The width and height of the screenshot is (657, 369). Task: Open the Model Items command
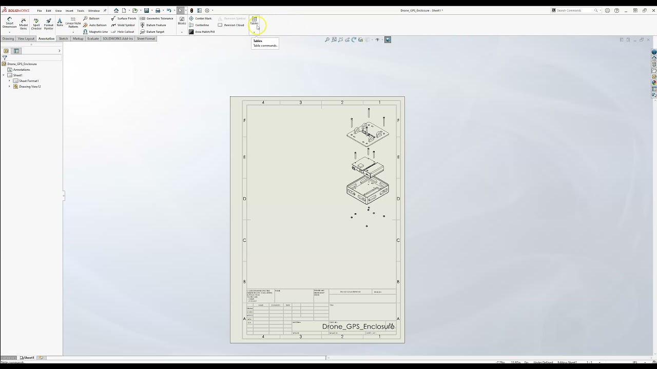click(x=23, y=23)
